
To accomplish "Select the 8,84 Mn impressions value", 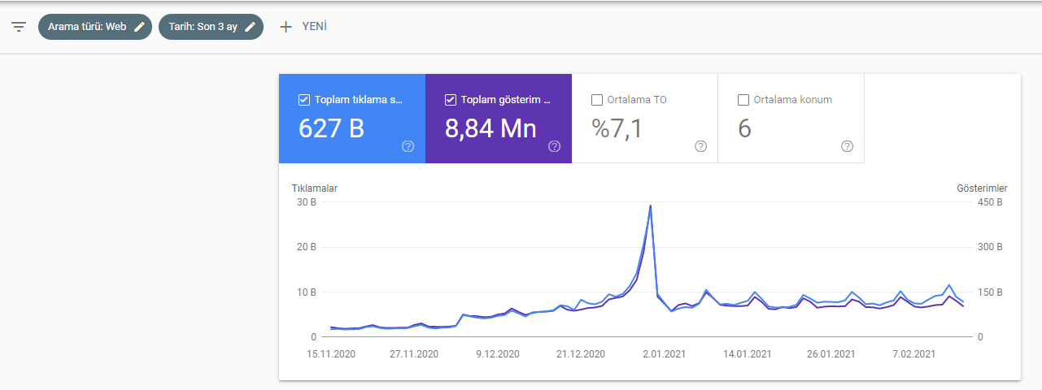I will pyautogui.click(x=491, y=128).
